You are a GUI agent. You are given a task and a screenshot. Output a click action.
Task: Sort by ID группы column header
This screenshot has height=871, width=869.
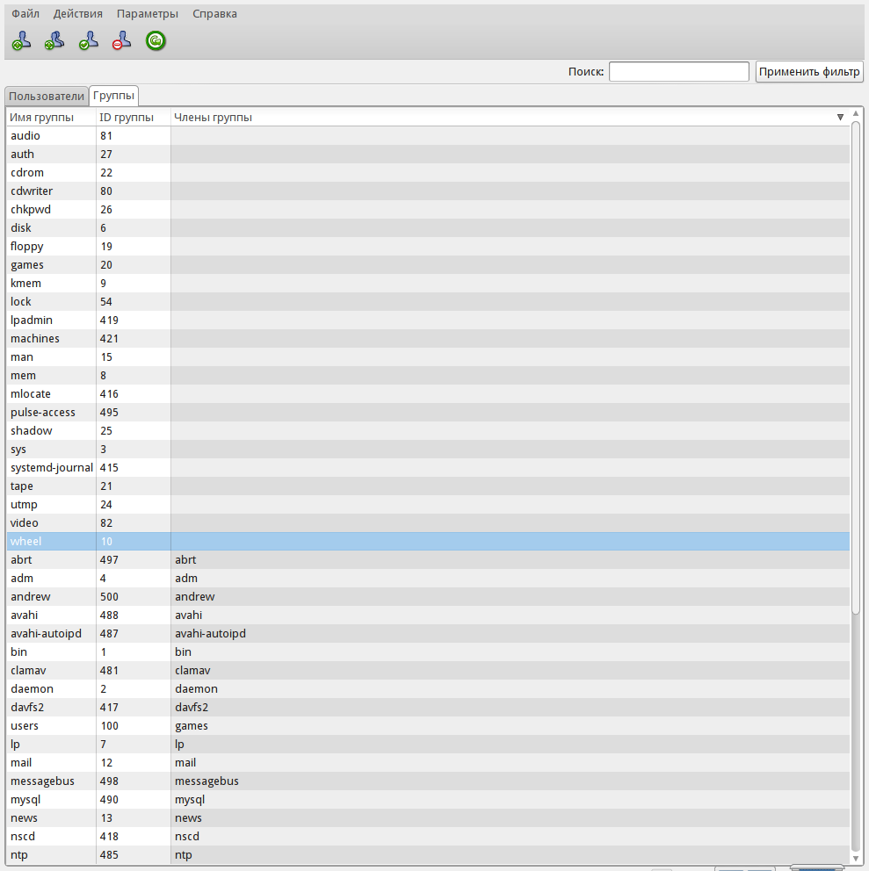[x=127, y=118]
